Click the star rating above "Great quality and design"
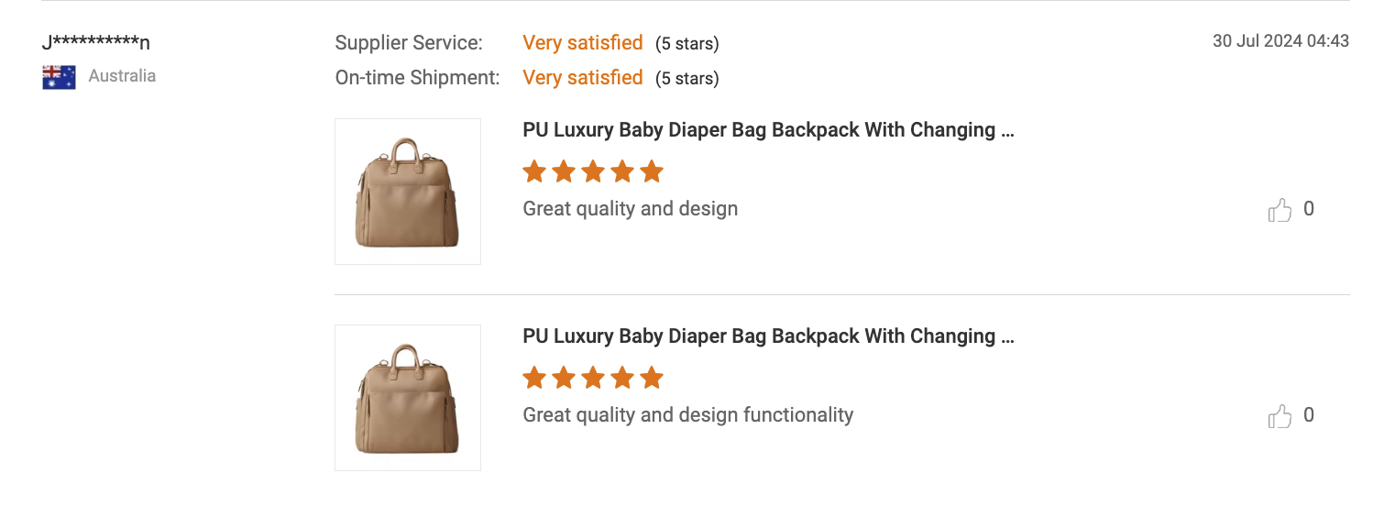The image size is (1395, 506). [x=592, y=171]
